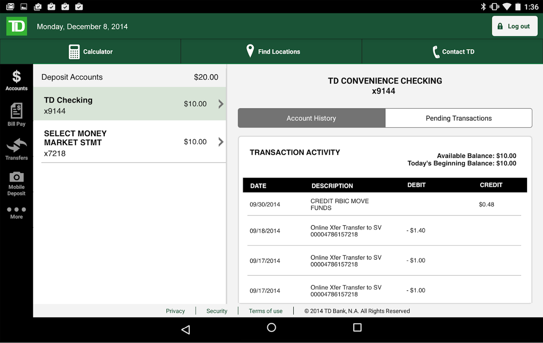Tap the Gmail notification icon
Viewport: 543px width, 343px height.
pos(10,6)
